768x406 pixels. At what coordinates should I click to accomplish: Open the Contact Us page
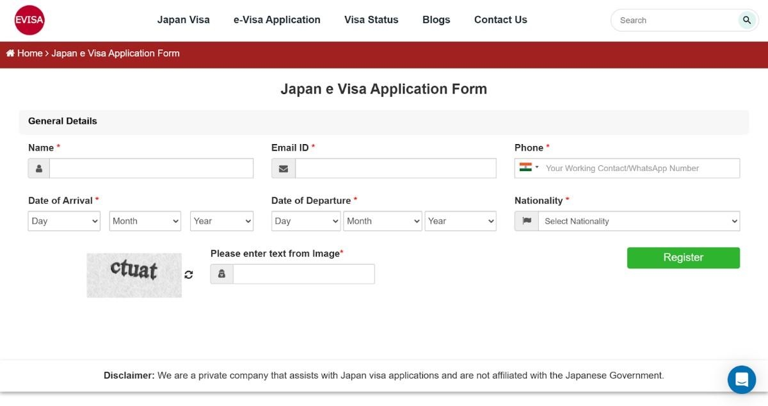click(500, 20)
